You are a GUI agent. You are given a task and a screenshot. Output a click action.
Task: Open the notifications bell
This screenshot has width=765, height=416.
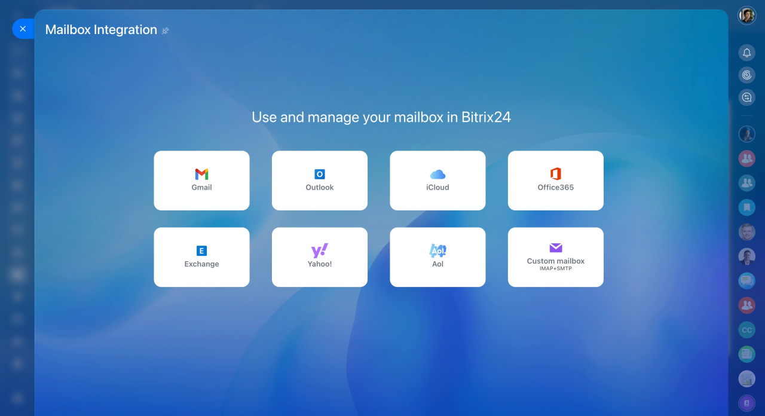pos(746,53)
